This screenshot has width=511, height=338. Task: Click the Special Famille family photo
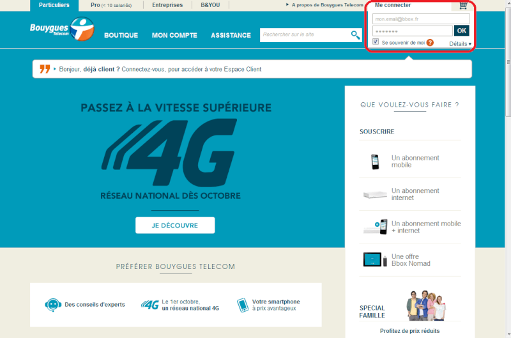(x=426, y=305)
